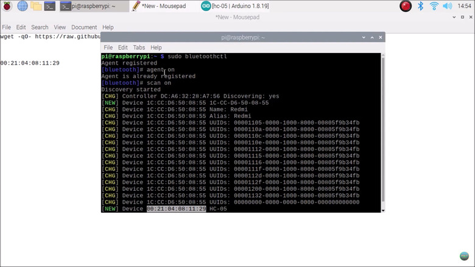The height and width of the screenshot is (267, 475).
Task: Open Mousepad's Search menu
Action: coord(40,27)
